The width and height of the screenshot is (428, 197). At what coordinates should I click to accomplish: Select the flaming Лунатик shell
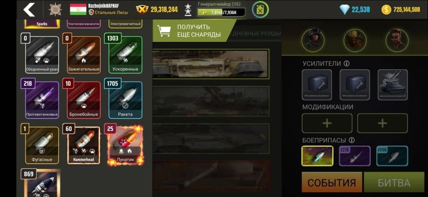125,145
